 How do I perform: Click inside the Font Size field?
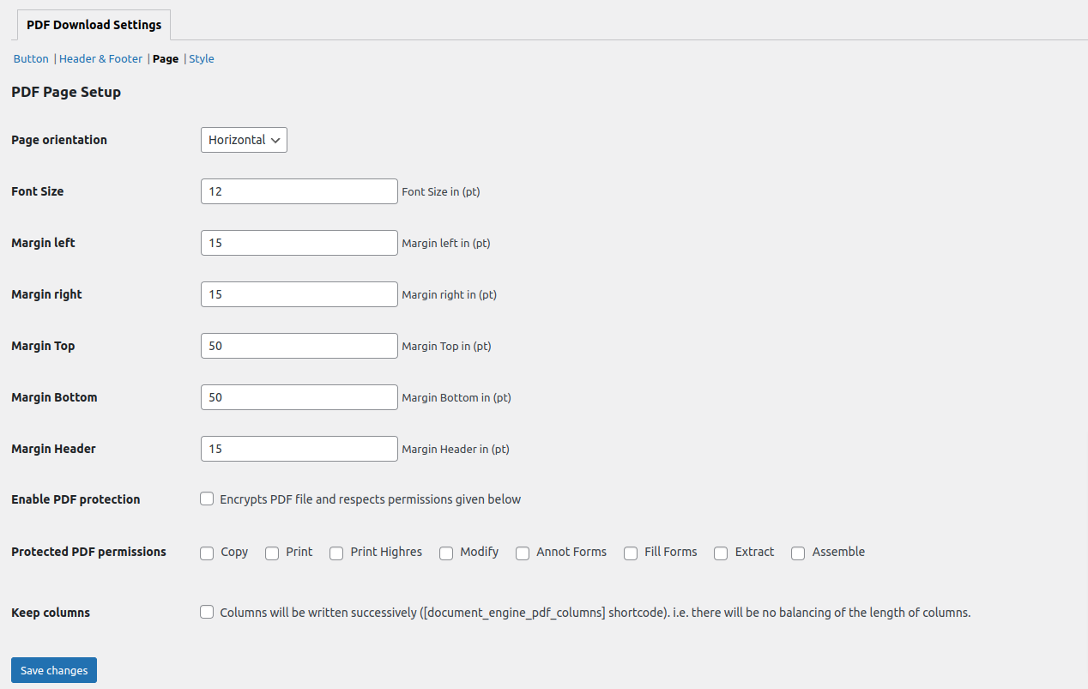[x=299, y=190]
